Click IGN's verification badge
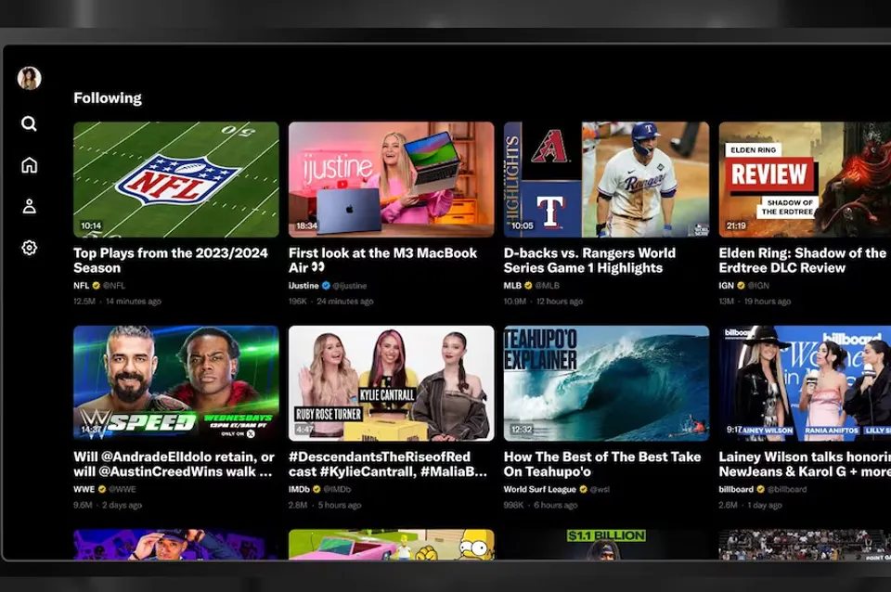Screen dimensions: 891x592 [x=741, y=285]
